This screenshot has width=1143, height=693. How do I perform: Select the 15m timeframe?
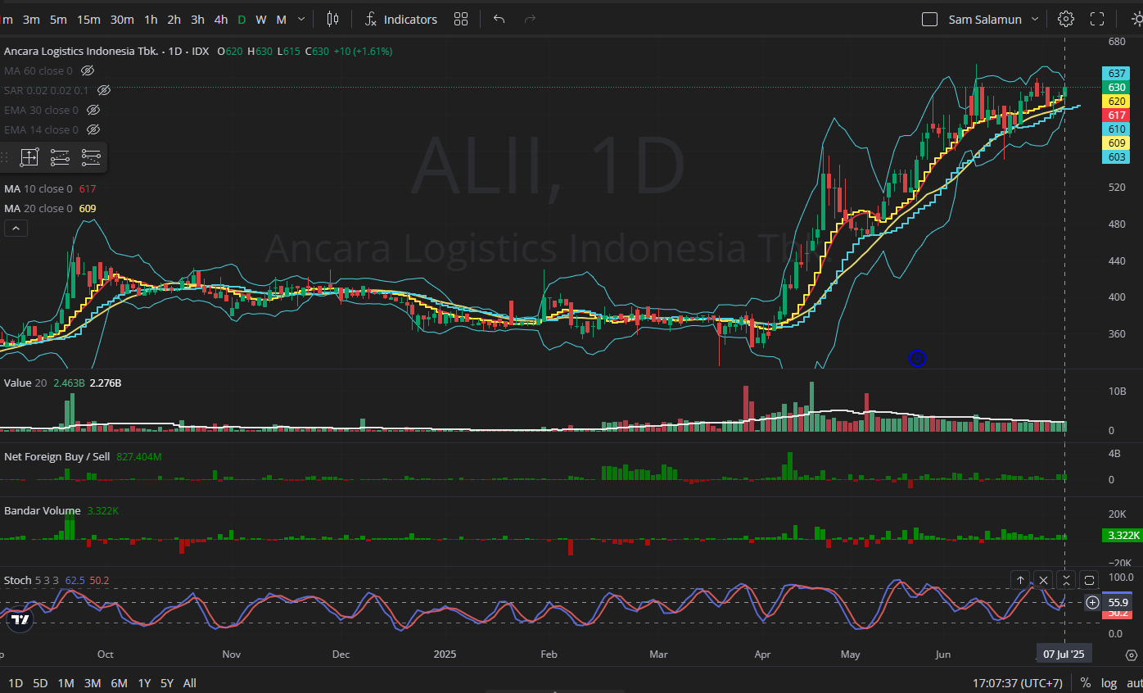point(88,19)
